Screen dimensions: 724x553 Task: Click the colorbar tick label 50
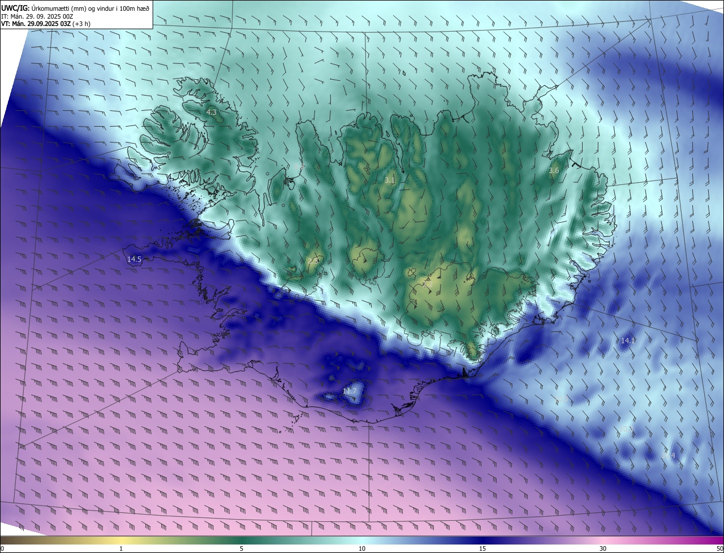719,548
